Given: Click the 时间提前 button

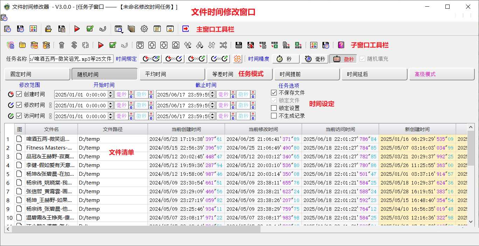Looking at the screenshot, I should coord(307,74).
